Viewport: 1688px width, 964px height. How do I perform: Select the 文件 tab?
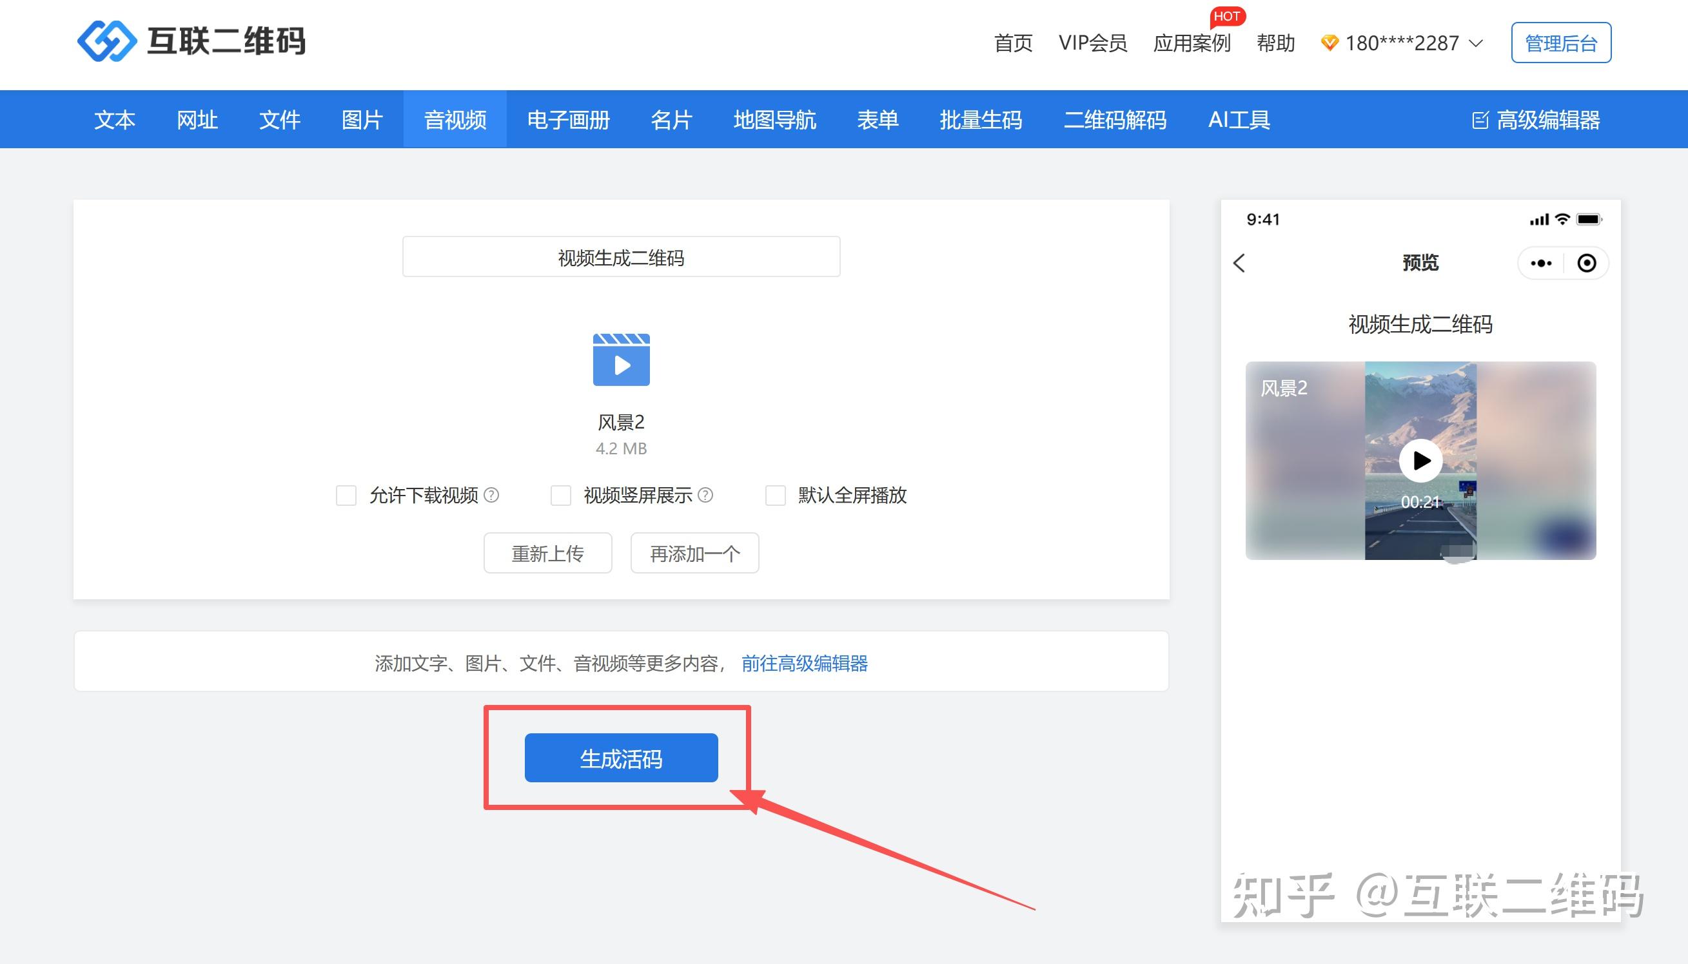click(x=280, y=120)
